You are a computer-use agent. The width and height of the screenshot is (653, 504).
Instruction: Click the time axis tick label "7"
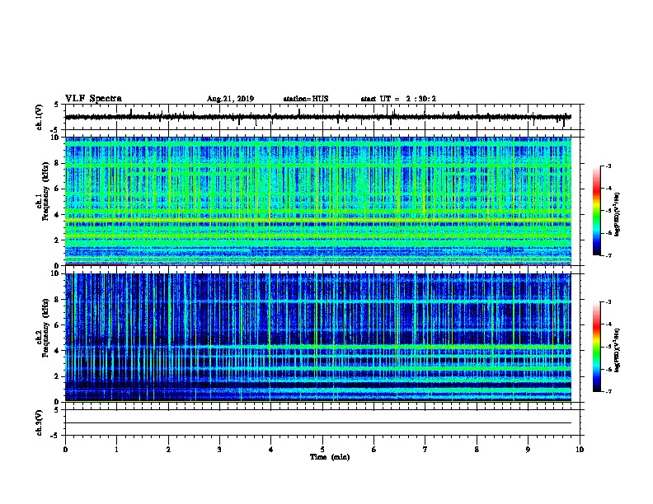425,450
